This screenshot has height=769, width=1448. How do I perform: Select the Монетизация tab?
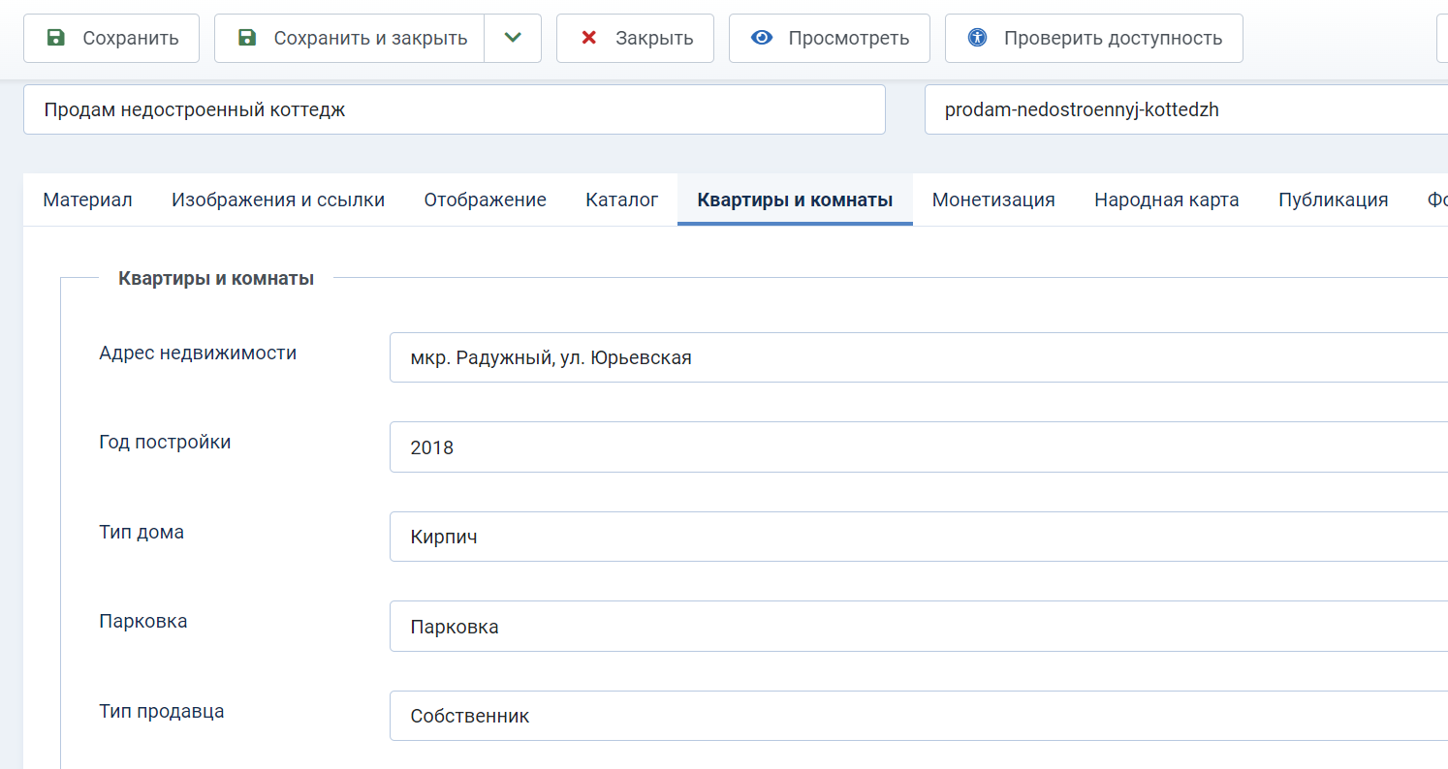[x=992, y=200]
